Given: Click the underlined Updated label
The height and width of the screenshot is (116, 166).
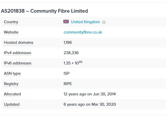Looking at the screenshot, I should pyautogui.click(x=12, y=104).
